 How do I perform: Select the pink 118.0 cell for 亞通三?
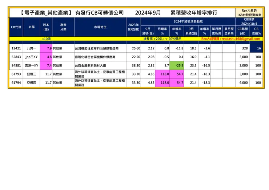coord(162,74)
